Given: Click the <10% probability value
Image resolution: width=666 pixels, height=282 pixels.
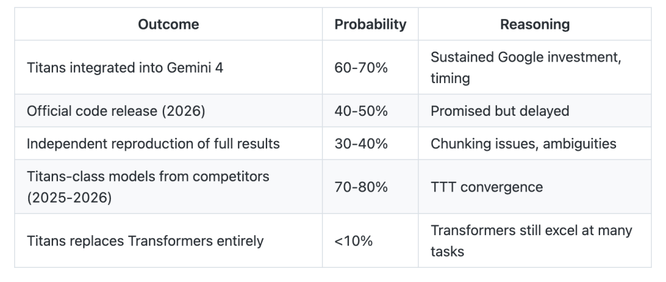Looking at the screenshot, I should pos(353,241).
